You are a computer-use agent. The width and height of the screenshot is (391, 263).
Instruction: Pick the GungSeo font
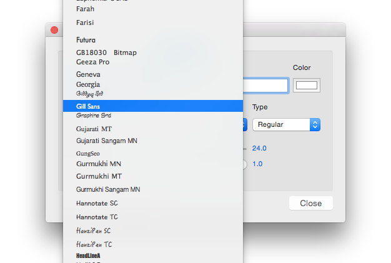(x=88, y=153)
